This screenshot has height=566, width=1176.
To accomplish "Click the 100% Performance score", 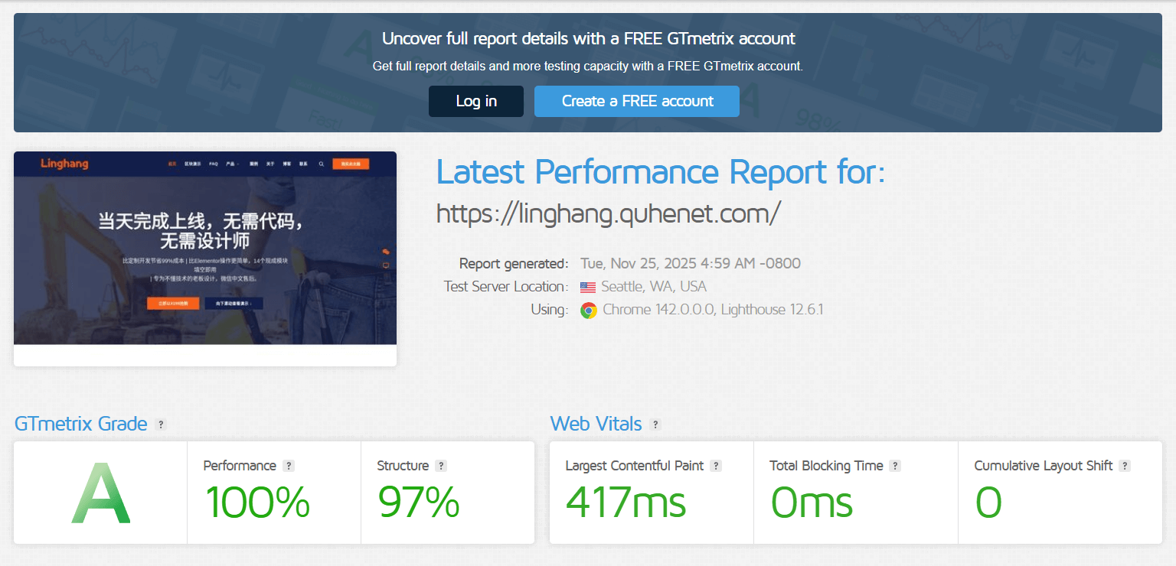I will coord(257,503).
